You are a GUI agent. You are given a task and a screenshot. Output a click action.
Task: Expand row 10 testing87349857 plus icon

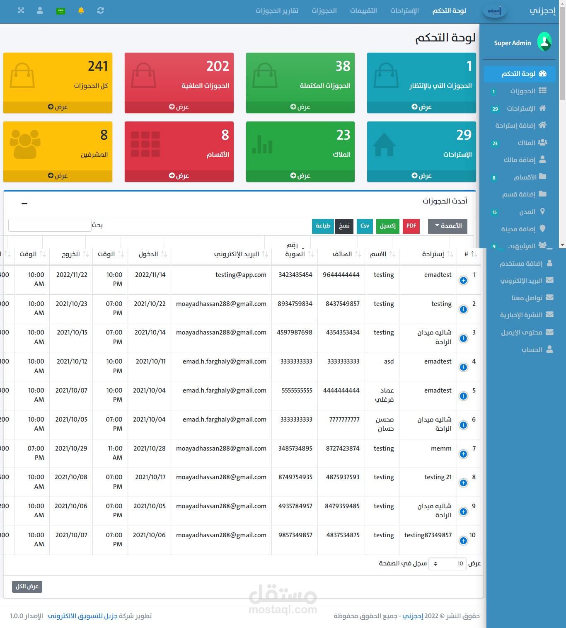pyautogui.click(x=463, y=541)
